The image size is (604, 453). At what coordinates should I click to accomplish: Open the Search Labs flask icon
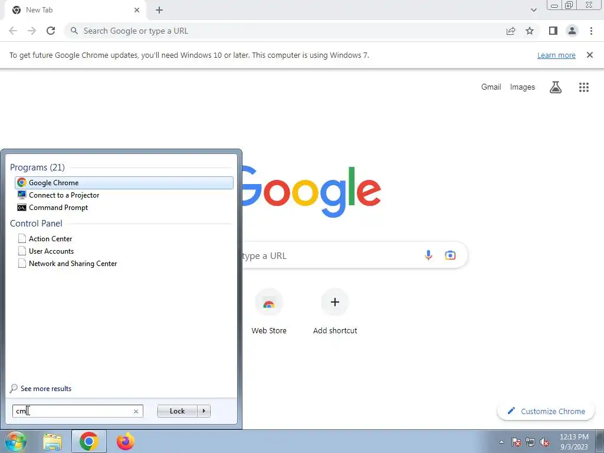pyautogui.click(x=555, y=87)
